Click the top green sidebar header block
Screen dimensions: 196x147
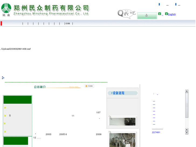[18, 100]
